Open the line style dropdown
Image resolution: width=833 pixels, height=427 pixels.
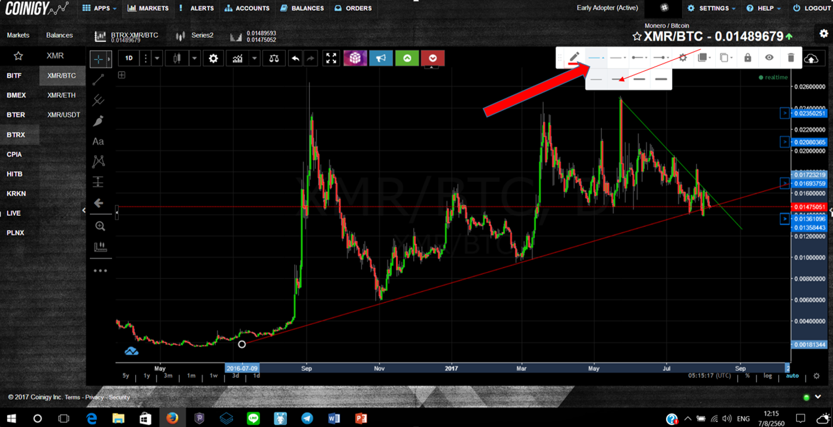[x=618, y=57]
